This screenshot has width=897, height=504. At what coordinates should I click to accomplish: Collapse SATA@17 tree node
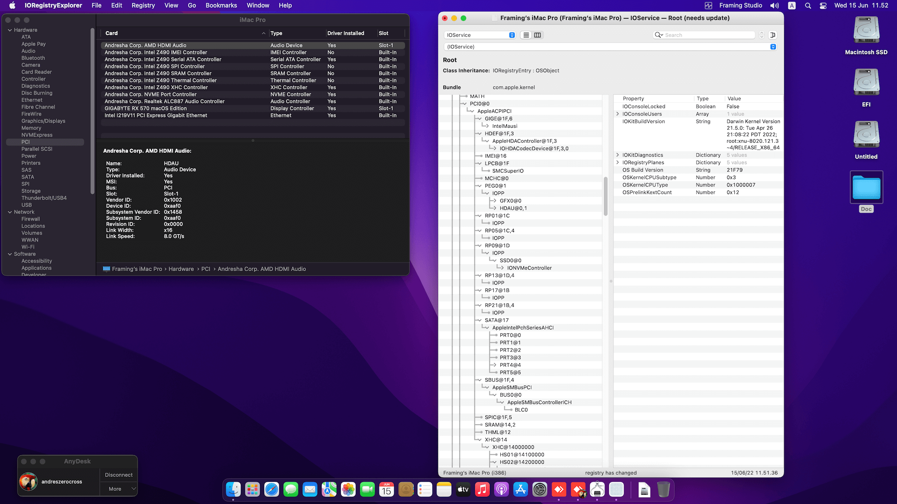(x=479, y=320)
